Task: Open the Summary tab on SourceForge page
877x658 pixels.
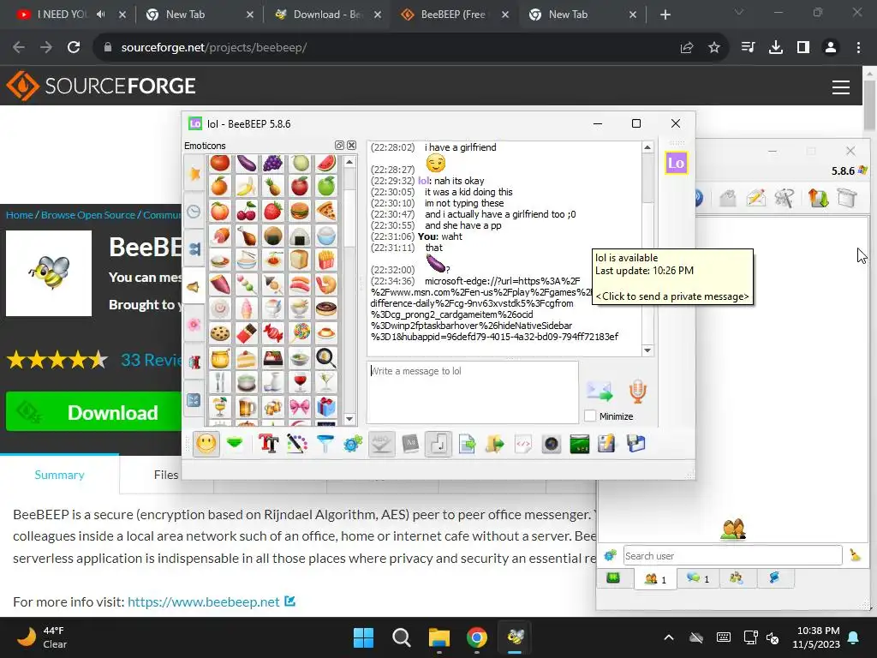Action: pyautogui.click(x=59, y=475)
